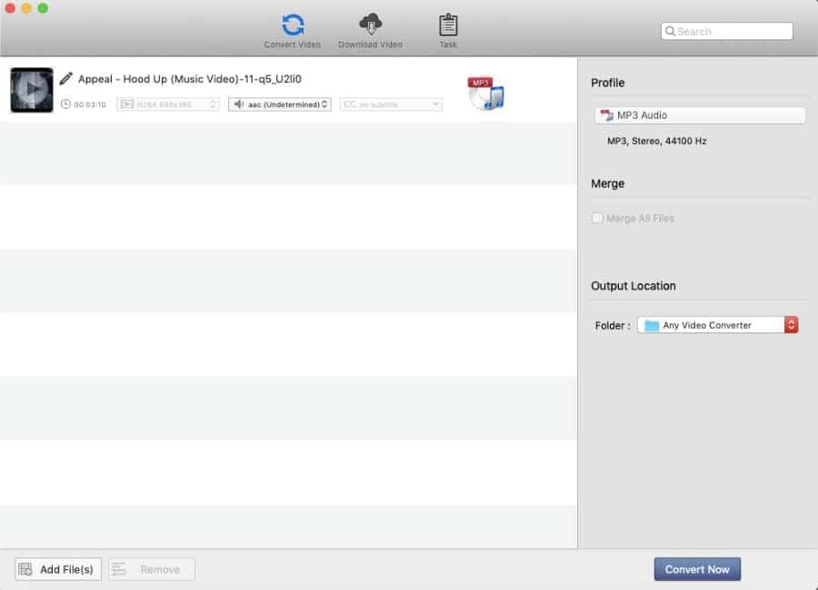The height and width of the screenshot is (590, 818).
Task: Click the MP3 output format icon
Action: 485,93
